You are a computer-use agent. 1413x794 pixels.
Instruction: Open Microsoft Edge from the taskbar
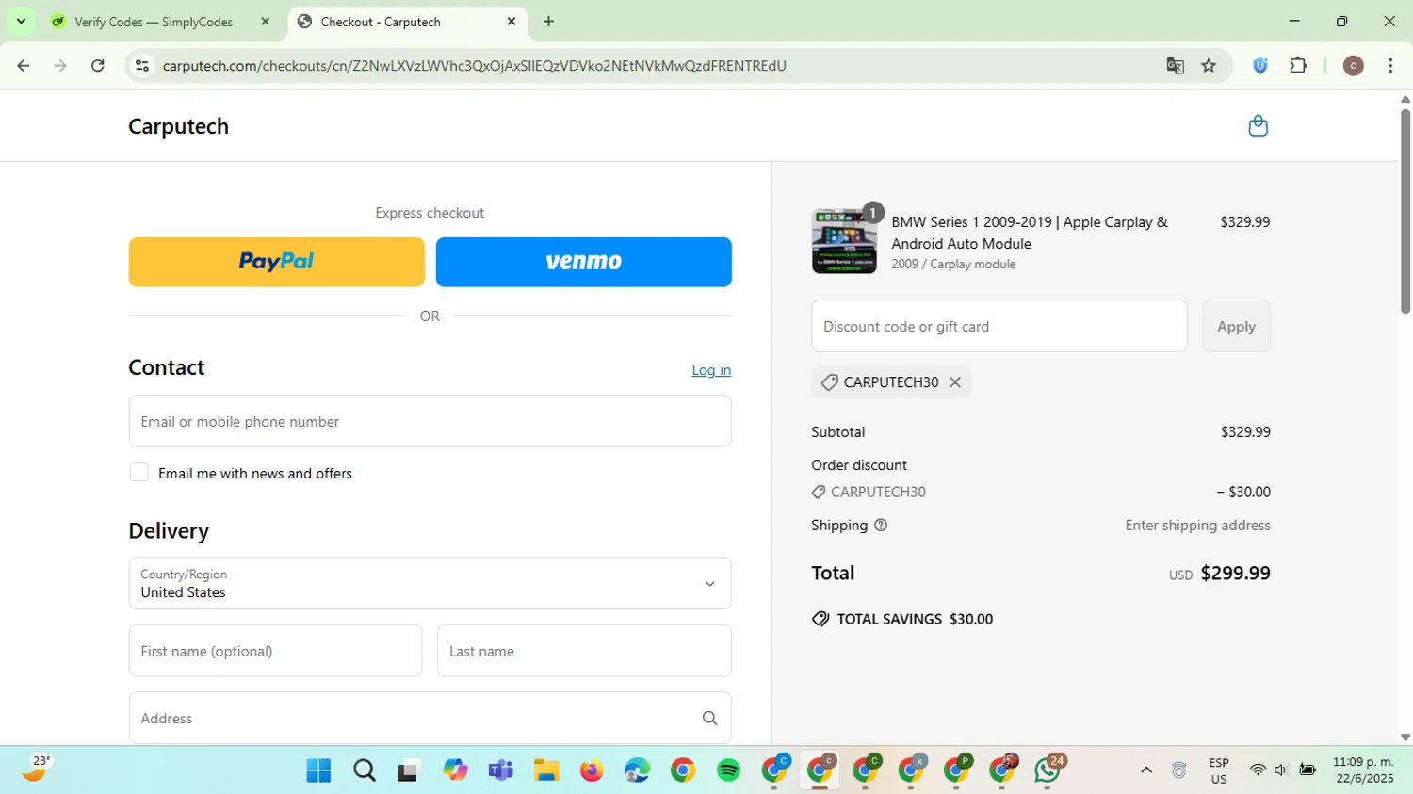637,770
